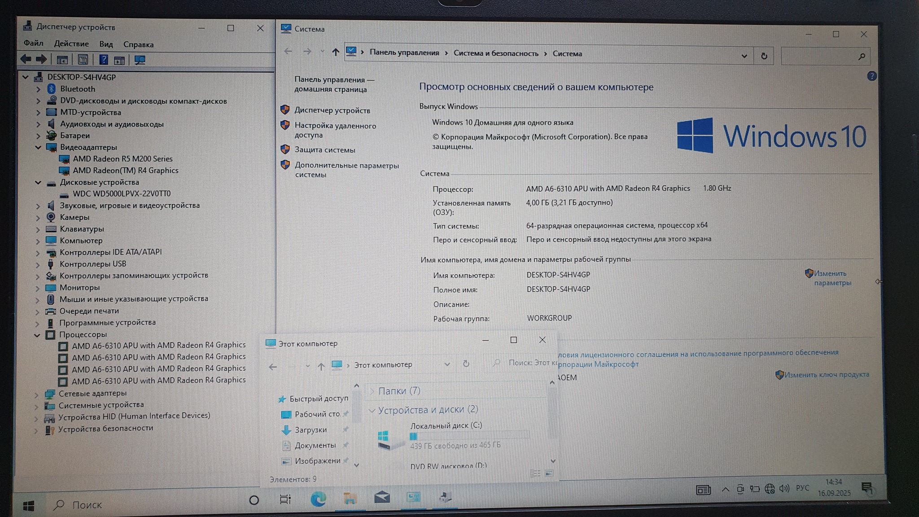919x517 pixels.
Task: Open the Справка menu
Action: click(138, 44)
